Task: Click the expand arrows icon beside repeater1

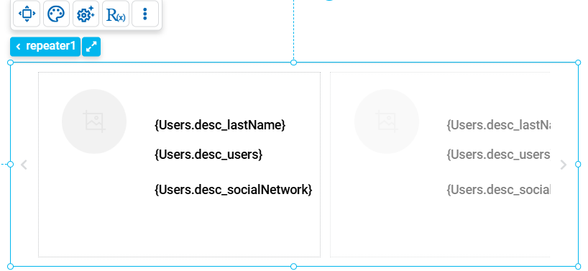Action: point(91,47)
